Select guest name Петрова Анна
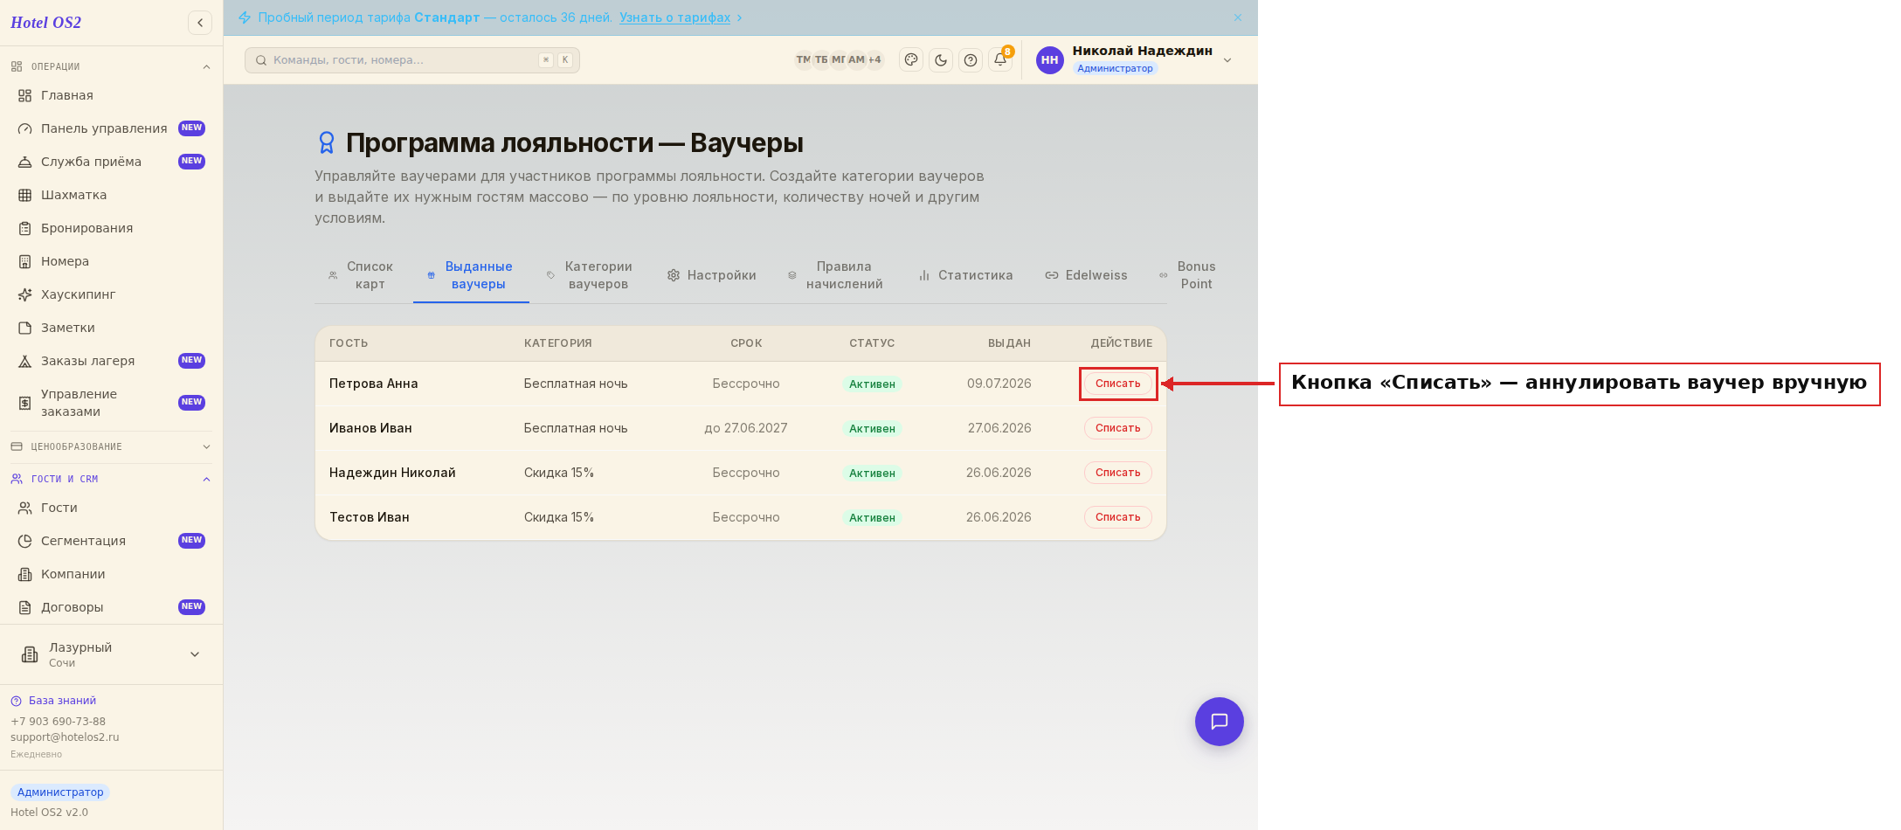 click(x=373, y=384)
